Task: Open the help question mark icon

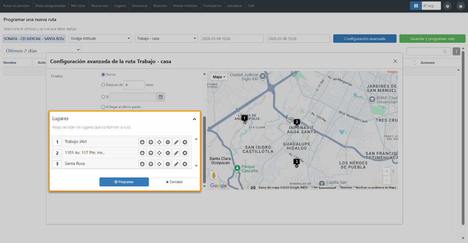Action: pyautogui.click(x=447, y=6)
